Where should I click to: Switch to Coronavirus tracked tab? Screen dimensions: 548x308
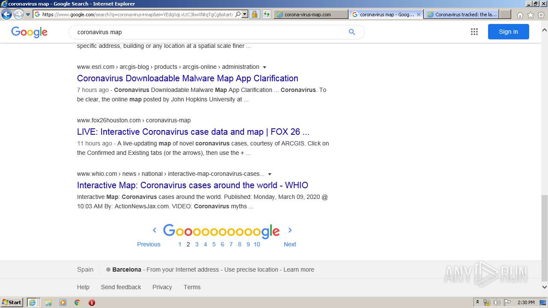coord(461,14)
